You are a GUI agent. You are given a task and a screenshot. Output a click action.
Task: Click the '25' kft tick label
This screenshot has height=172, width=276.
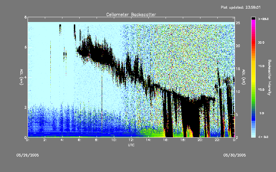[238, 23]
